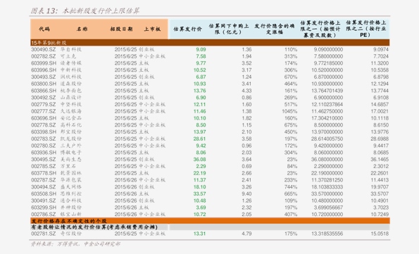Select the green estimated price 36.08
Viewport: 419px width, 254px height.
(199, 160)
